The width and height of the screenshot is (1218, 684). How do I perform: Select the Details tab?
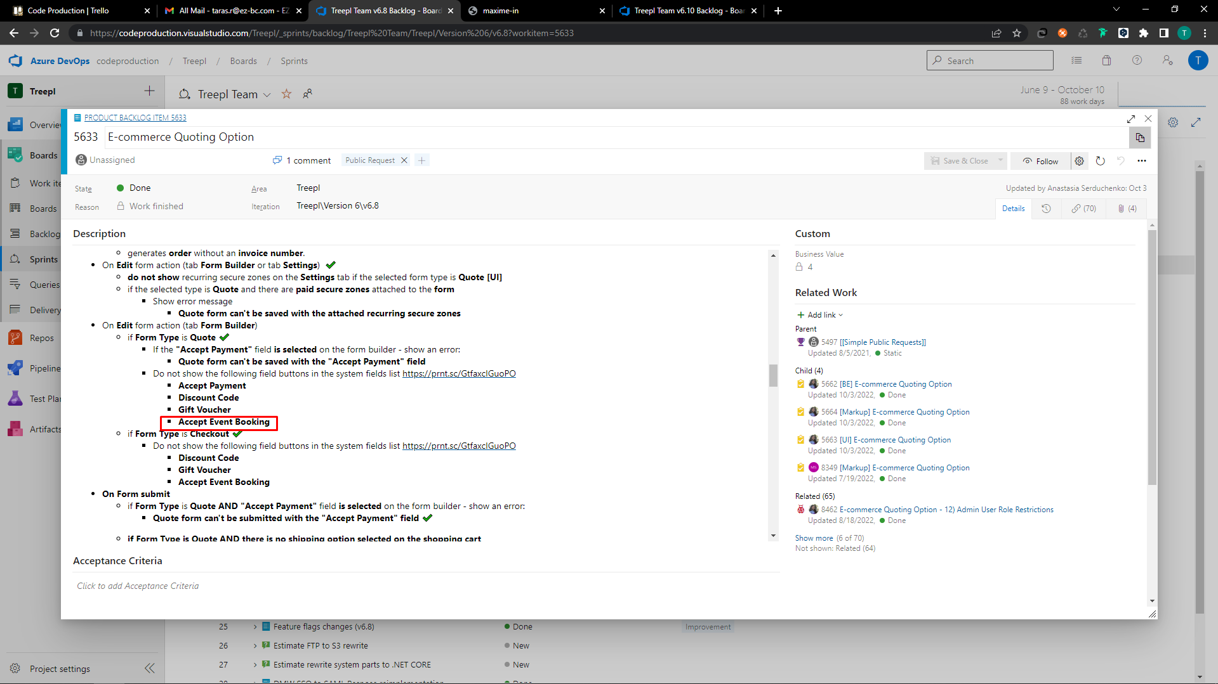click(x=1013, y=209)
